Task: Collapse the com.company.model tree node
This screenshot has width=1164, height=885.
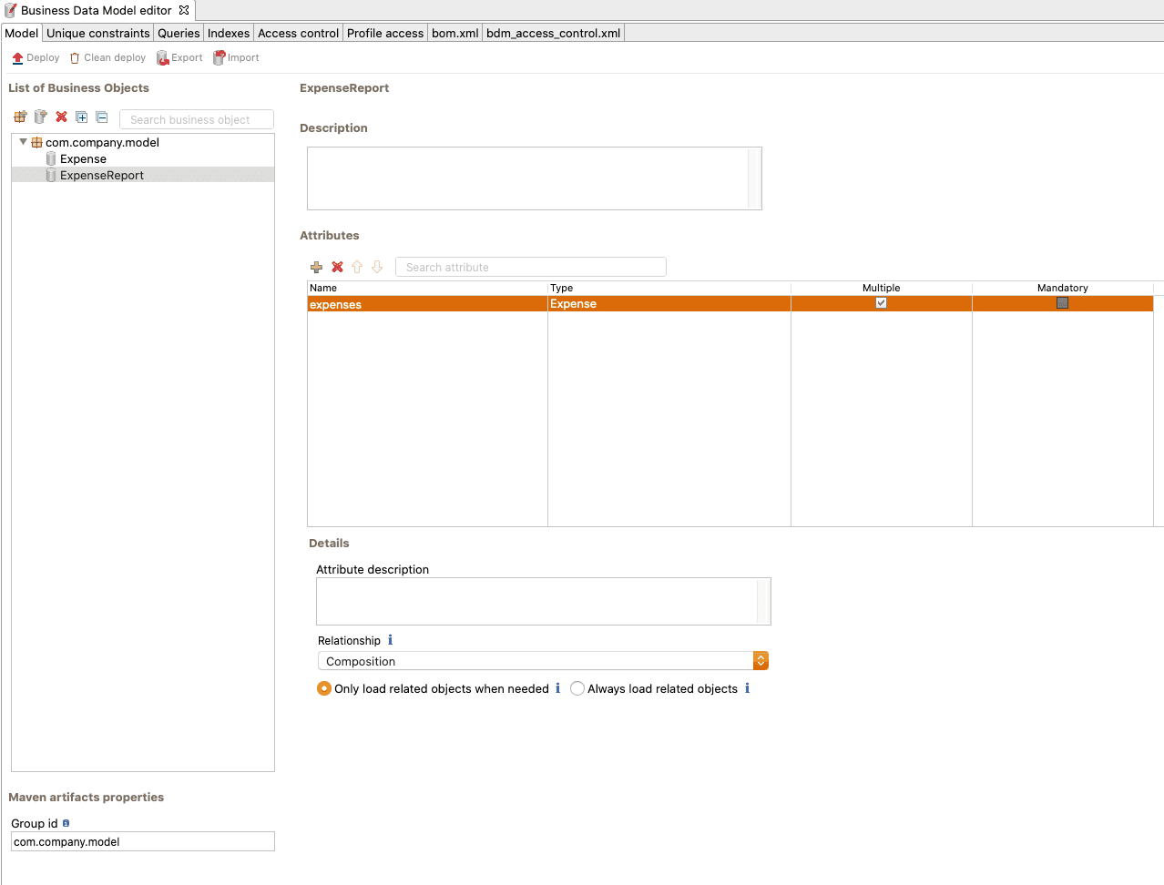Action: pos(22,142)
